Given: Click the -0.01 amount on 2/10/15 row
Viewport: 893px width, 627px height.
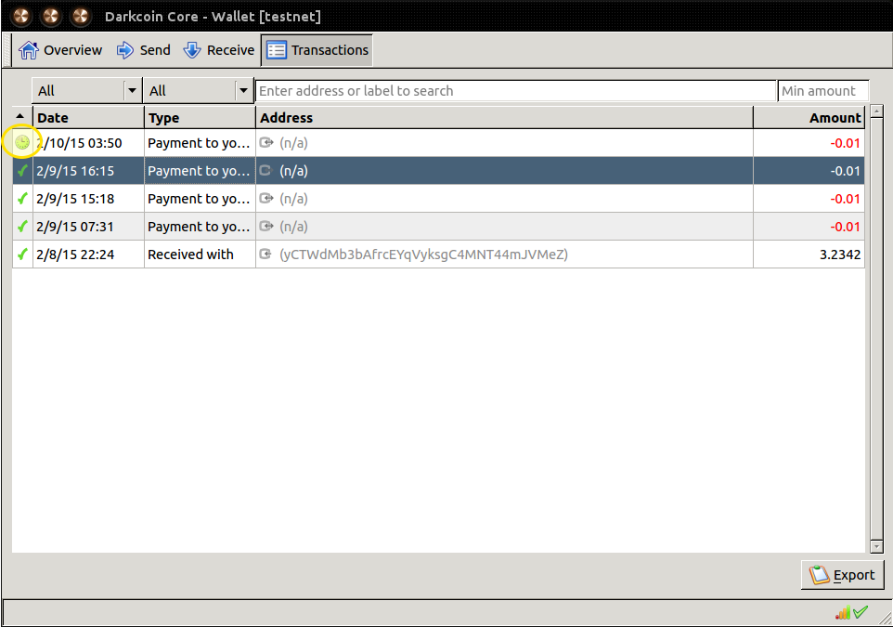Looking at the screenshot, I should (x=845, y=143).
